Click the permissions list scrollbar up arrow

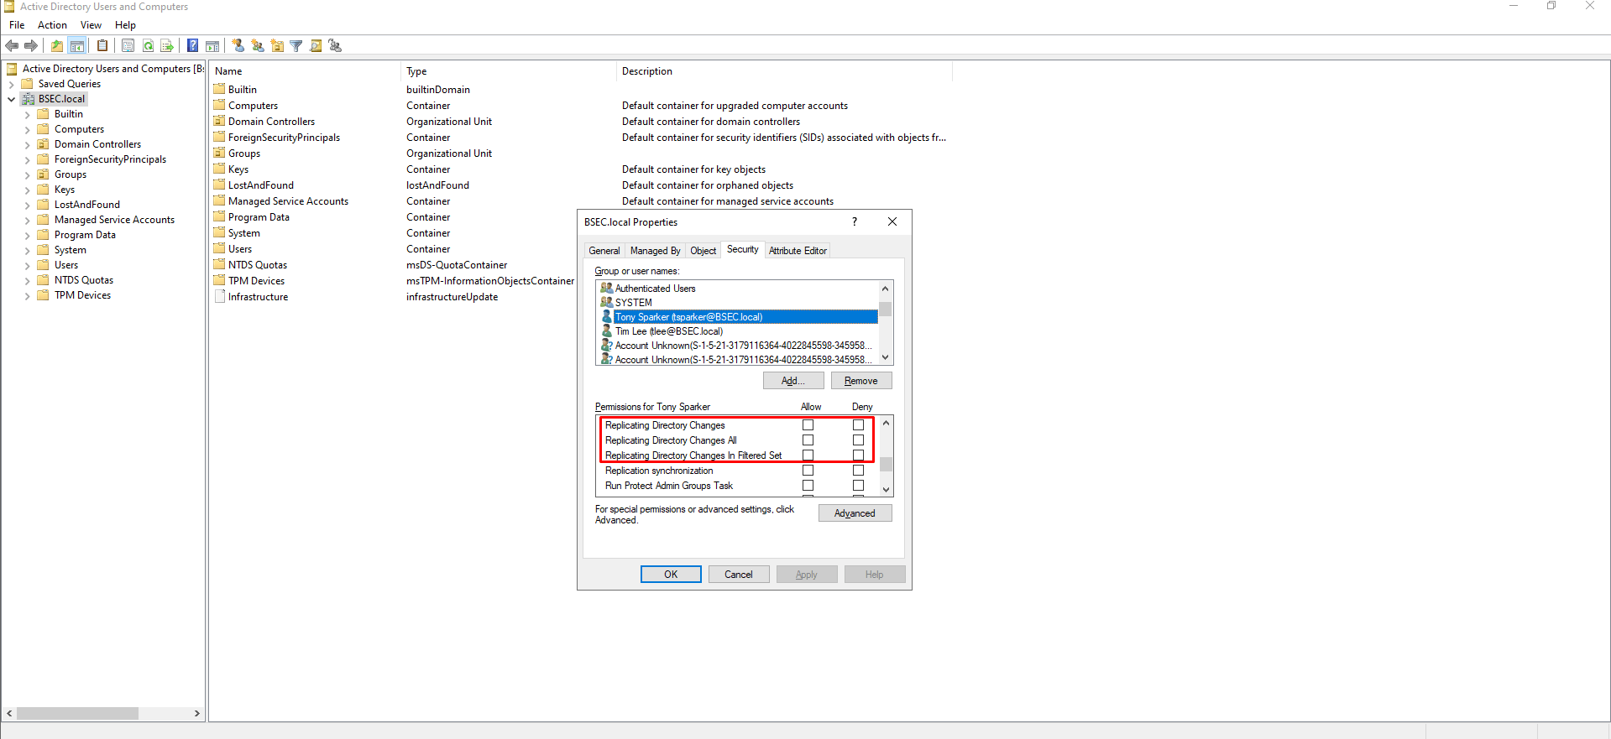886,423
